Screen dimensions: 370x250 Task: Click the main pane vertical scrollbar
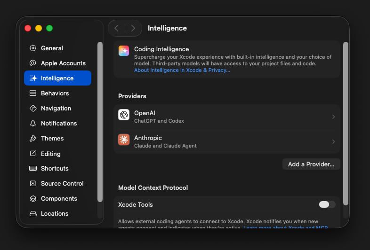(x=346, y=124)
